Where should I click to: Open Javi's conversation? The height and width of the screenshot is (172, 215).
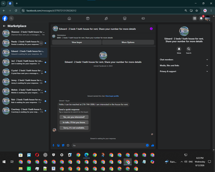(24, 62)
